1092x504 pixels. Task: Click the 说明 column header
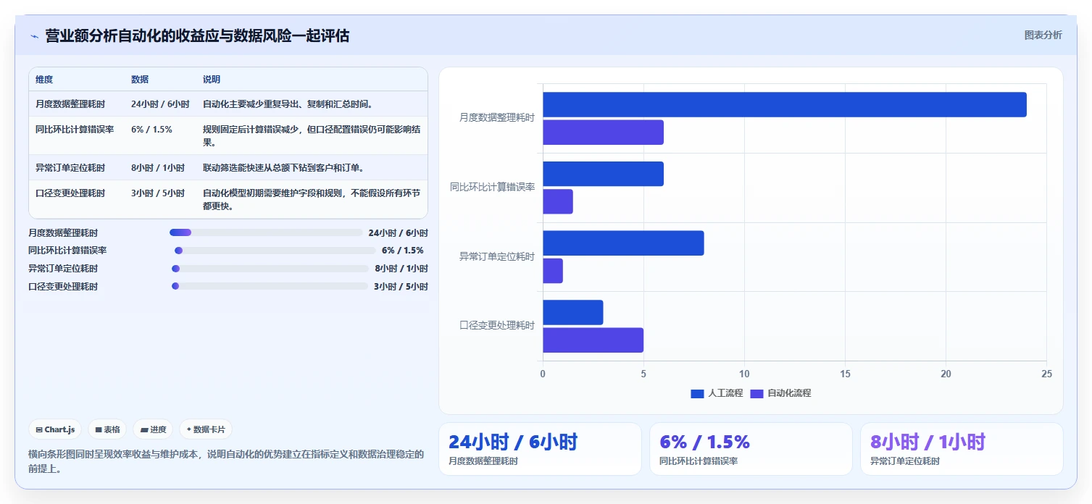[212, 80]
